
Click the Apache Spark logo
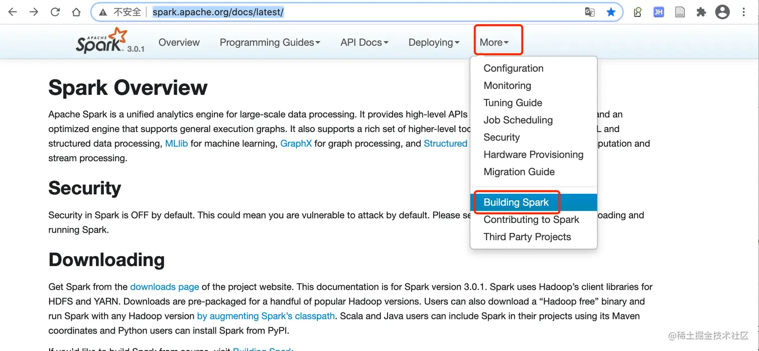pos(102,40)
